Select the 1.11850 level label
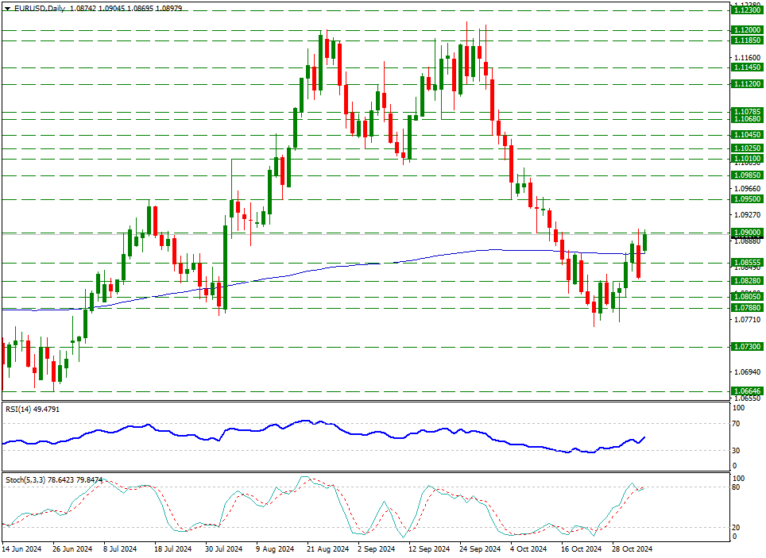The width and height of the screenshot is (766, 558). pos(748,40)
